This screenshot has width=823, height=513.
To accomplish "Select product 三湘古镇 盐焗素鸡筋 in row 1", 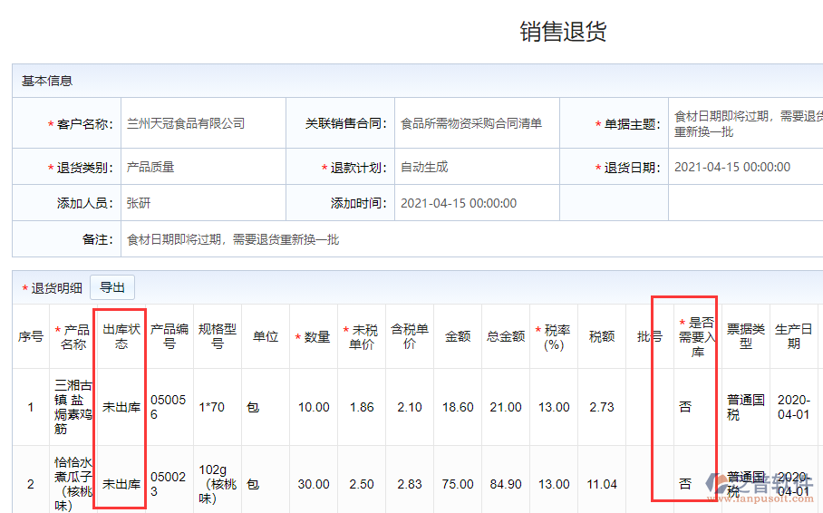I will pyautogui.click(x=73, y=407).
